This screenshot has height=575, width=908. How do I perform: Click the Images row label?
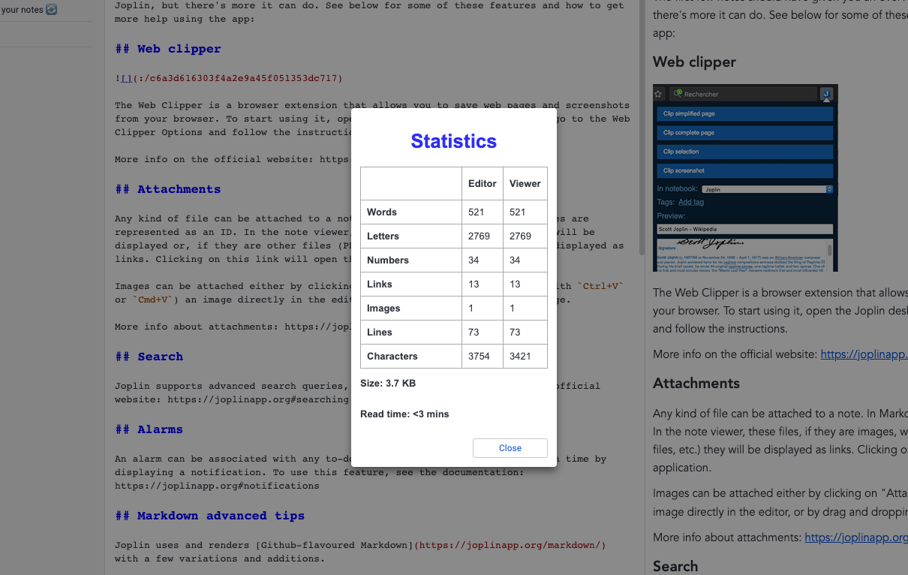tap(383, 309)
